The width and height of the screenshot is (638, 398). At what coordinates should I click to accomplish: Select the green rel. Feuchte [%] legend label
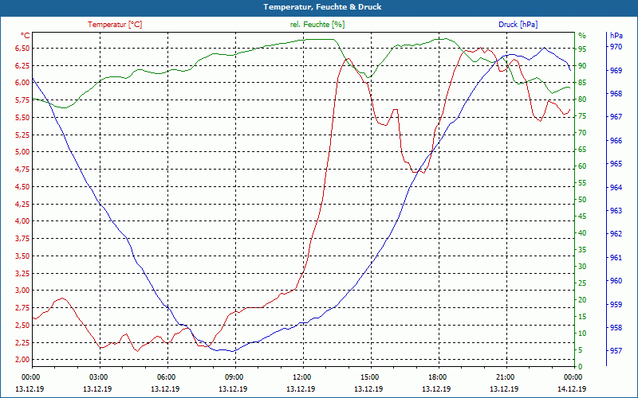tap(317, 25)
